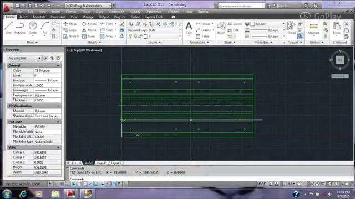Screen dimensions: 355x199
Task: Click the Measure tool
Action: (313, 28)
